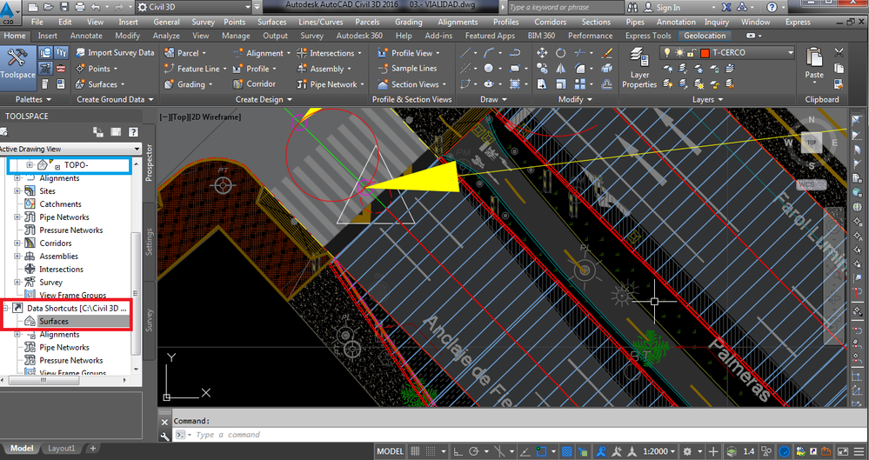This screenshot has height=460, width=869.
Task: Click the New drawing icon in quick access toolbar
Action: tap(33, 7)
